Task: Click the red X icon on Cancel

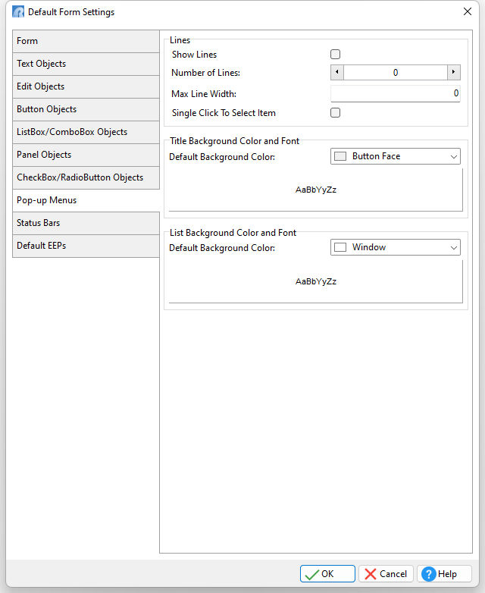Action: pos(371,574)
